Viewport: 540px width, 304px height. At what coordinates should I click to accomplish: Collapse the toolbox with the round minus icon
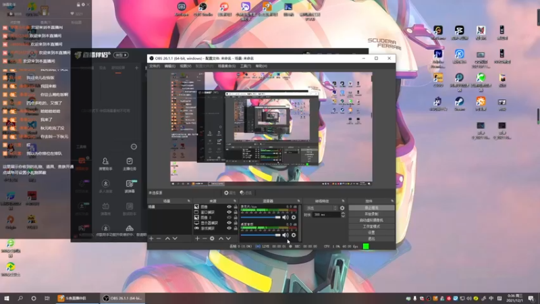[134, 147]
